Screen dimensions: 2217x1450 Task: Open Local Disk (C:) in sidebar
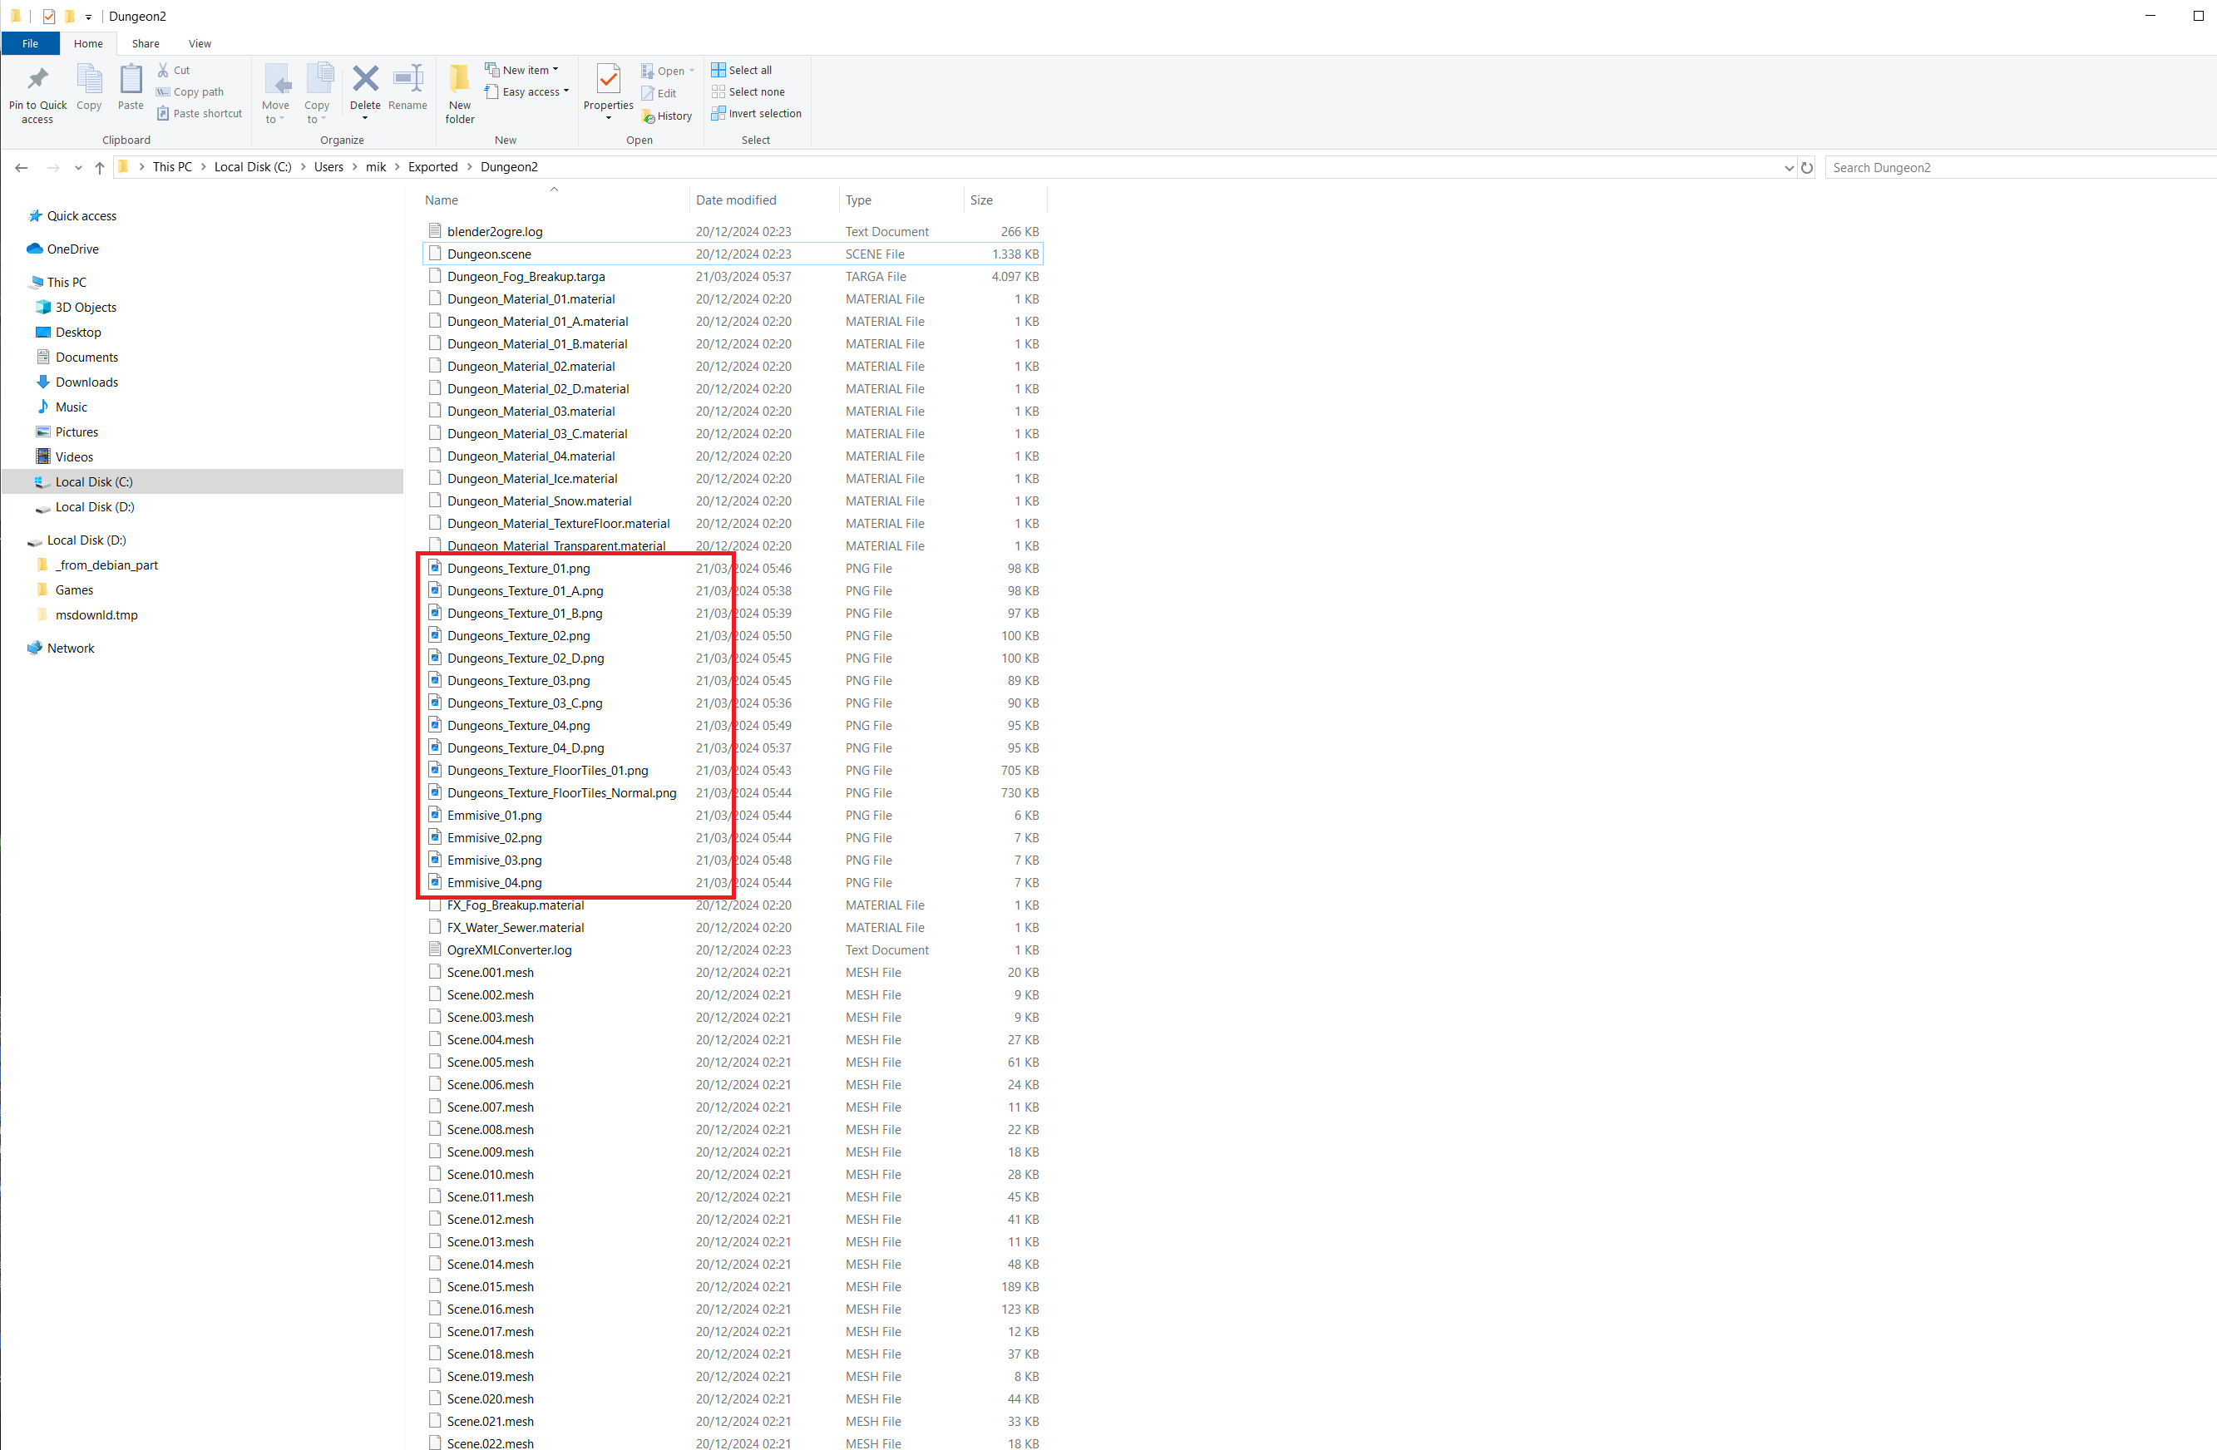(x=203, y=481)
